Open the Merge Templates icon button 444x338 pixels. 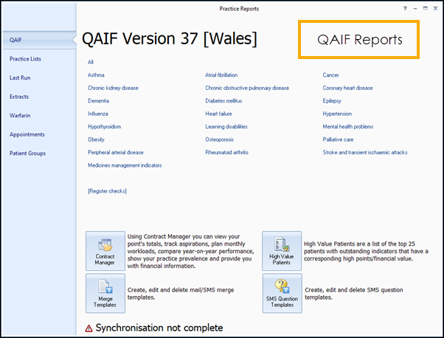pos(105,293)
